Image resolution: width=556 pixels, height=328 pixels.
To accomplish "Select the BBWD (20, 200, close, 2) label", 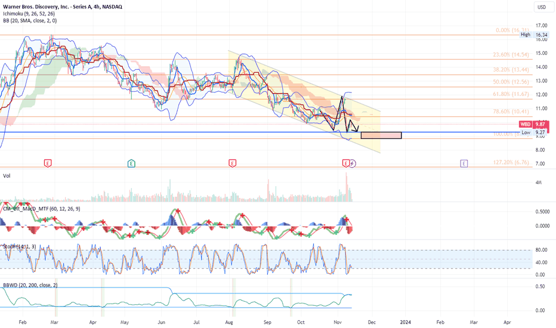I will (x=30, y=285).
